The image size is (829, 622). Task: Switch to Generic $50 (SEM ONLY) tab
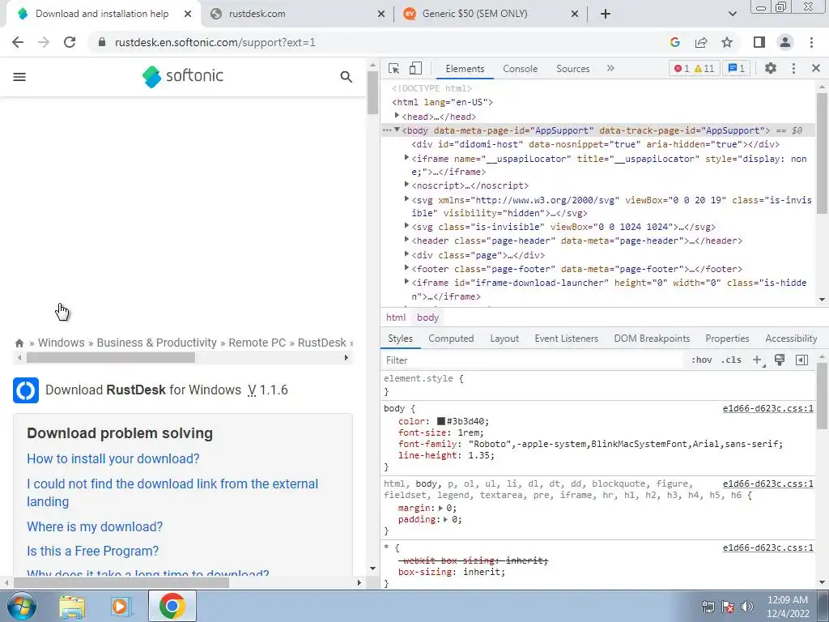[x=491, y=14]
